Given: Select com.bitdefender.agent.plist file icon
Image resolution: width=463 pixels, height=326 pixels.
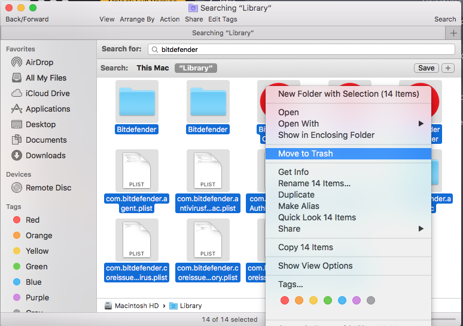Looking at the screenshot, I should [x=137, y=170].
